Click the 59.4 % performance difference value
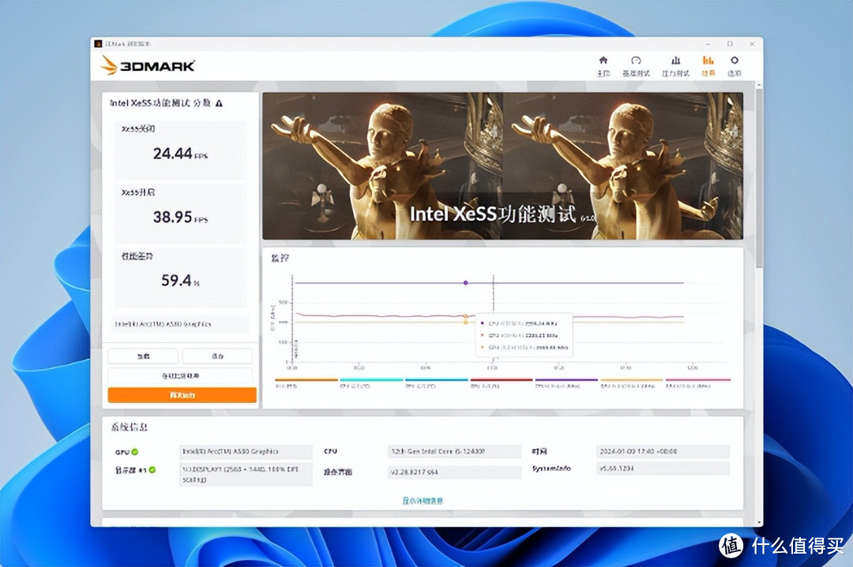Image resolution: width=853 pixels, height=567 pixels. pos(180,281)
